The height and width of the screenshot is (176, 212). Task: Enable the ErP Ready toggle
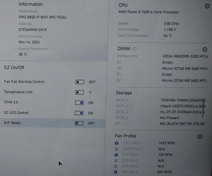pyautogui.click(x=79, y=123)
